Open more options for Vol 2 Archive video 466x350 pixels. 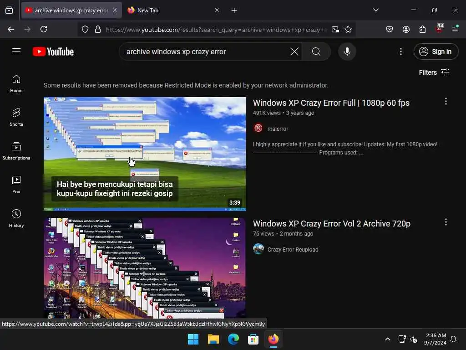pos(446,222)
